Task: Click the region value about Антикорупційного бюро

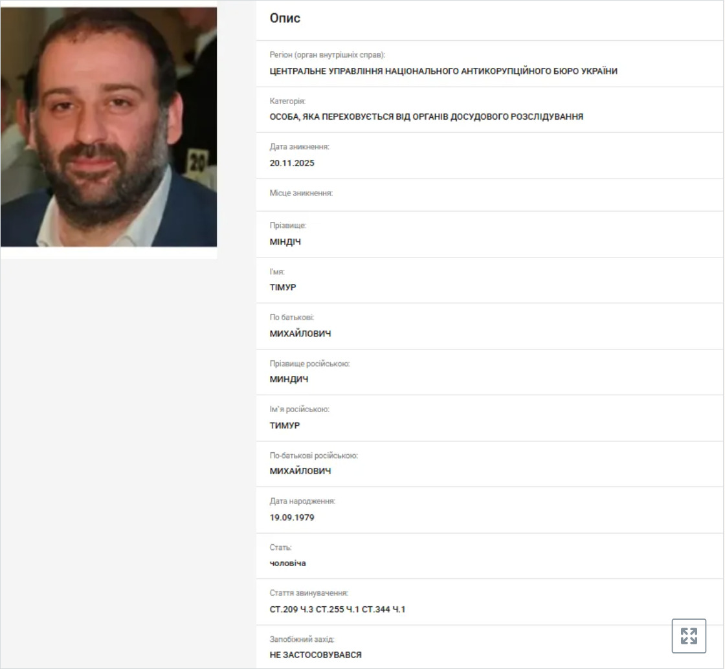Action: (x=443, y=71)
